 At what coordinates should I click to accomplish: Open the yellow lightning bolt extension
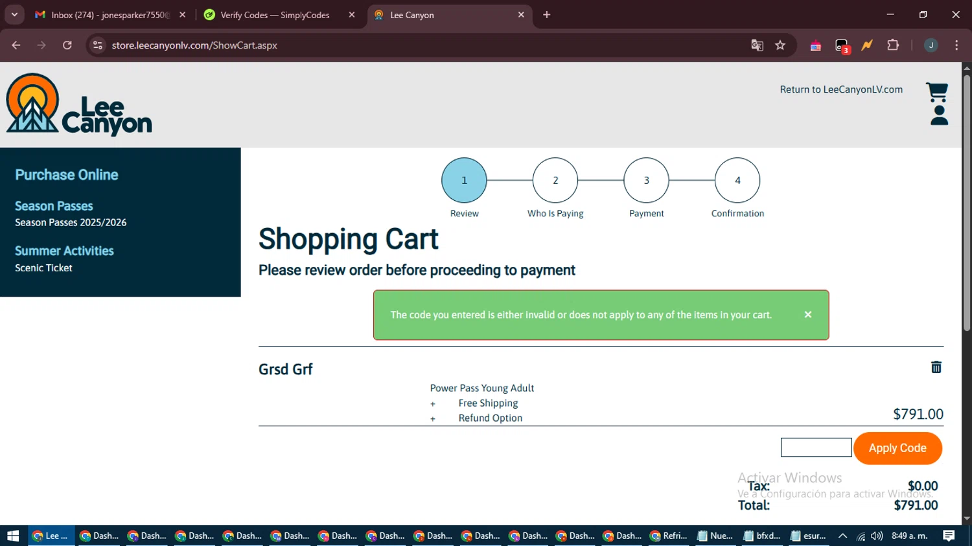click(x=867, y=45)
